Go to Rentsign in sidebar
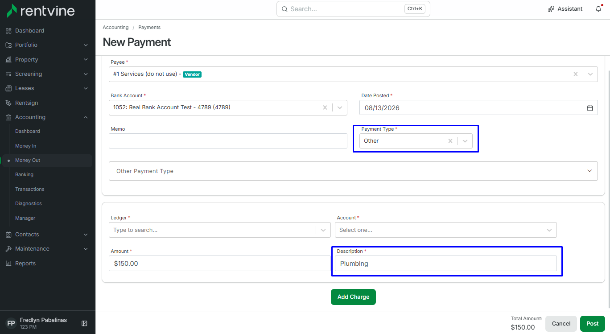Viewport: 610px width, 334px height. click(x=26, y=103)
